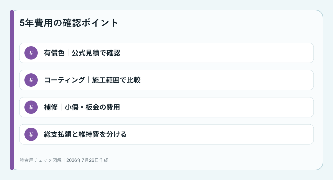Click the 補修 label
Viewport: 333px width, 180px height.
(x=51, y=107)
